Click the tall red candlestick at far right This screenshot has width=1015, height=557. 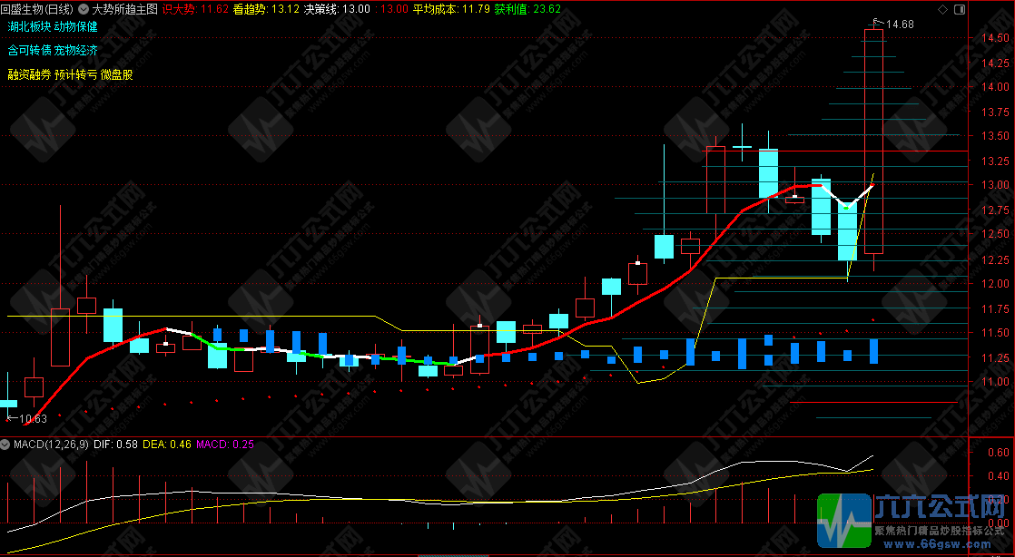point(873,141)
